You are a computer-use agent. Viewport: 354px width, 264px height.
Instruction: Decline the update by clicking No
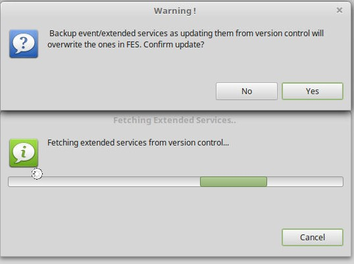pyautogui.click(x=247, y=92)
